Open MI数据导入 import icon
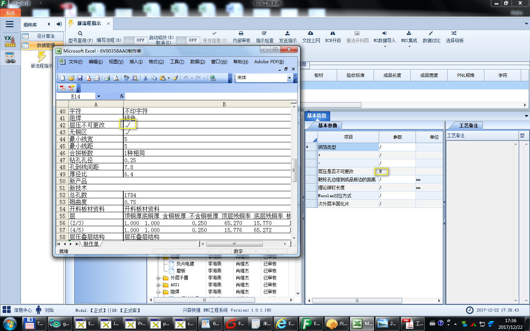 coord(384,33)
